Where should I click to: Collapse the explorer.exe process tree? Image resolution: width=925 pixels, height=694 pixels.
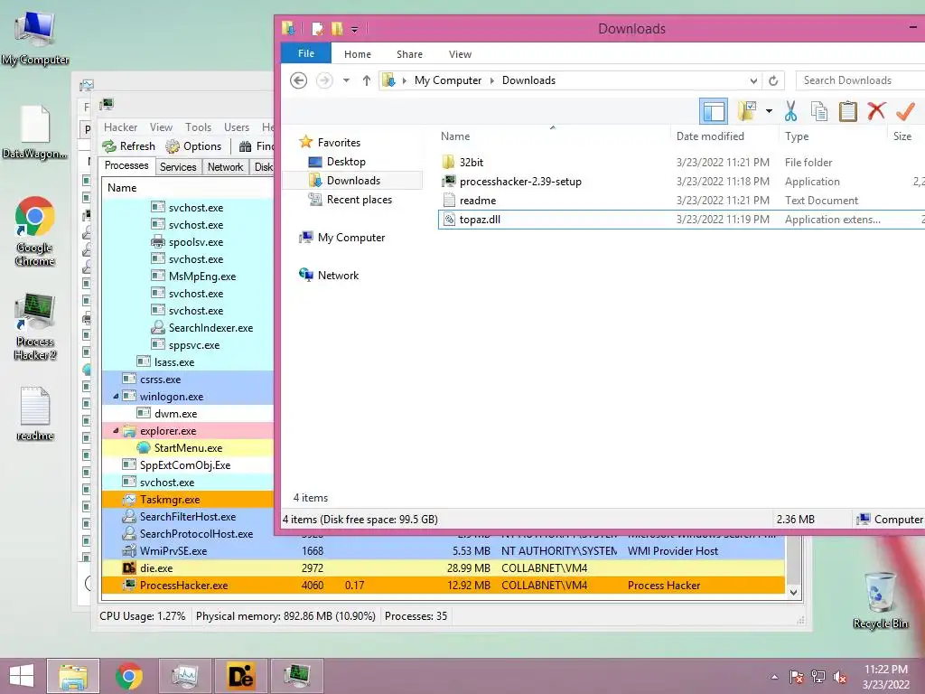[x=116, y=431]
